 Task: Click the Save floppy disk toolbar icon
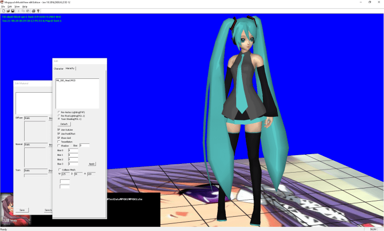[x=13, y=11]
